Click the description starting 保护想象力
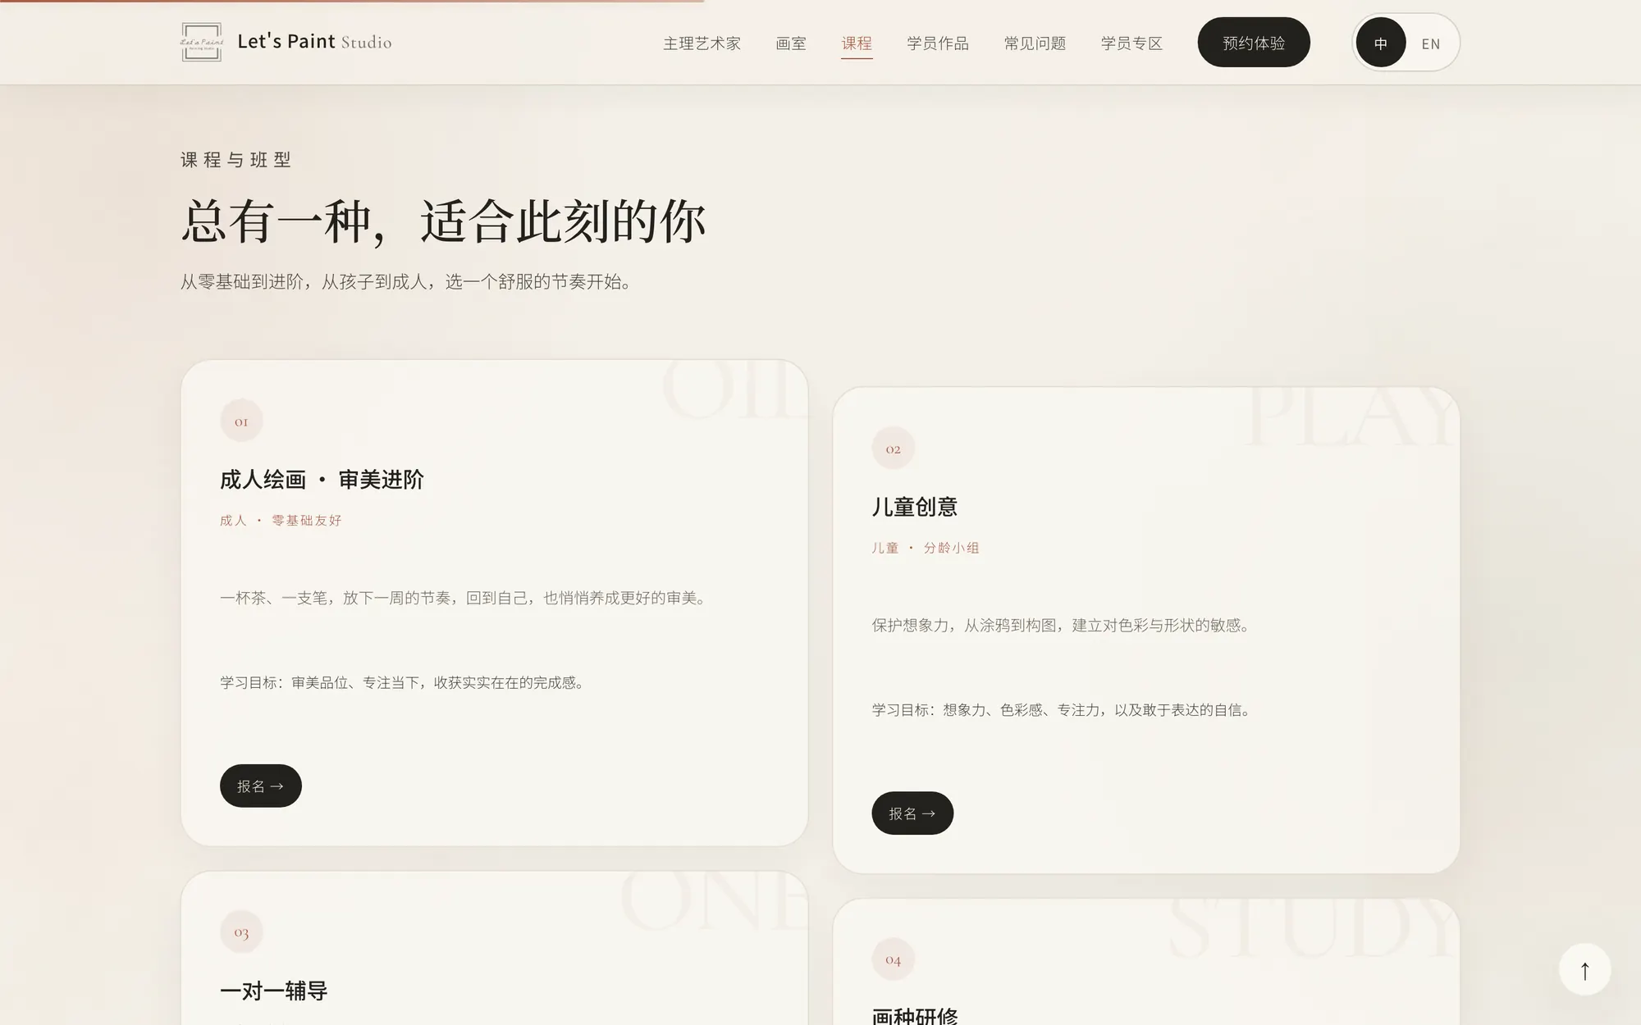The height and width of the screenshot is (1025, 1641). pyautogui.click(x=1063, y=626)
